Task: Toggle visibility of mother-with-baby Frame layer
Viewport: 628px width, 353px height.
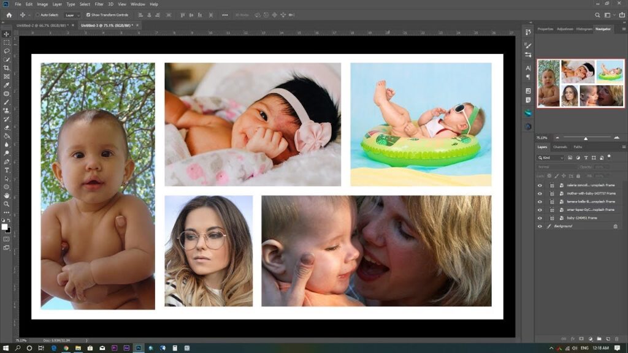Action: point(540,194)
